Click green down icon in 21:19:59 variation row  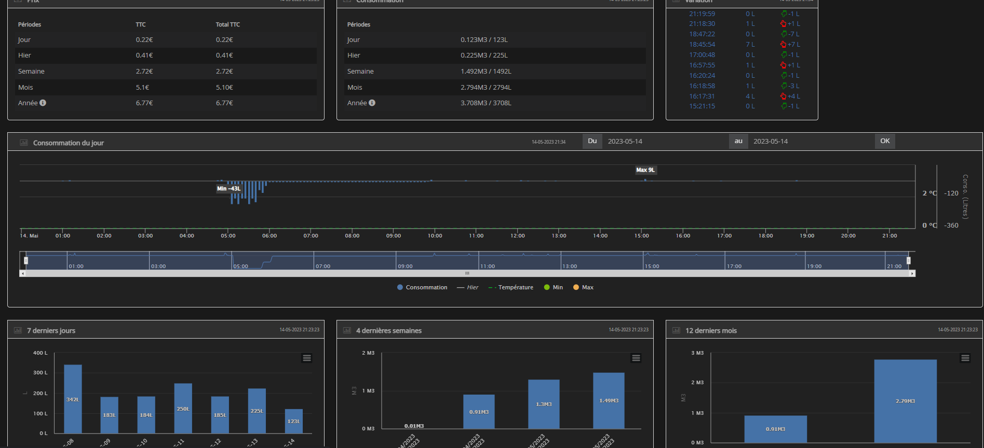784,14
